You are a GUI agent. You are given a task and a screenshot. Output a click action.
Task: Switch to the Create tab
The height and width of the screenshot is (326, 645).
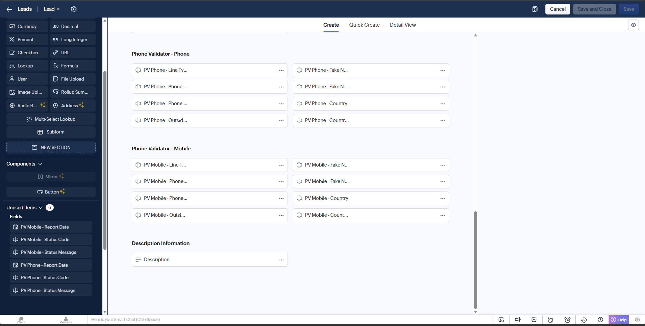coord(331,25)
